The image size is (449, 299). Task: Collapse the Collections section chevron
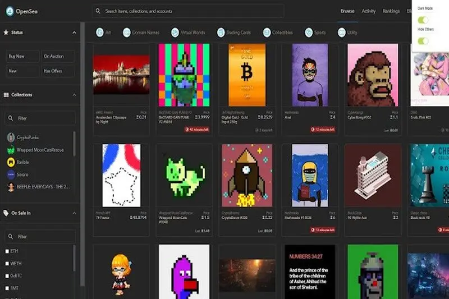point(74,95)
